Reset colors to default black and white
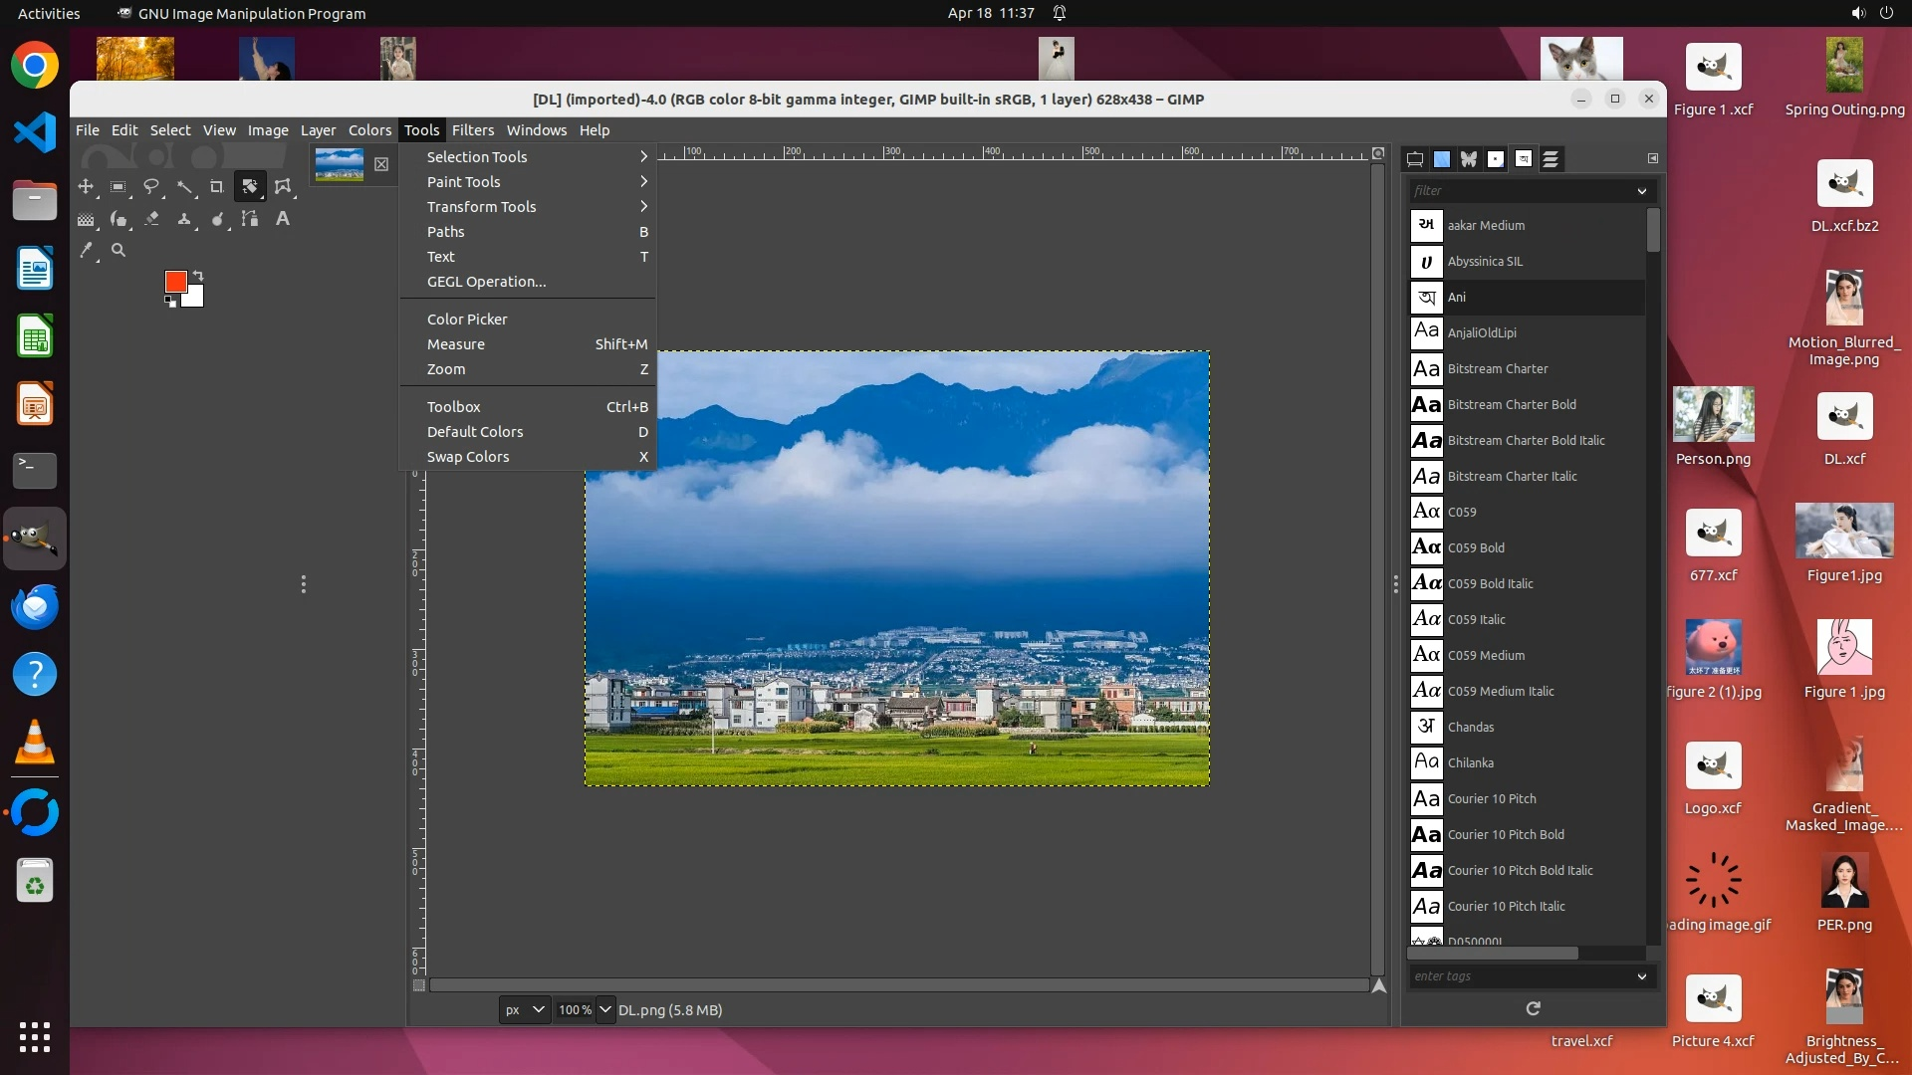Viewport: 1912px width, 1075px height. 170,302
